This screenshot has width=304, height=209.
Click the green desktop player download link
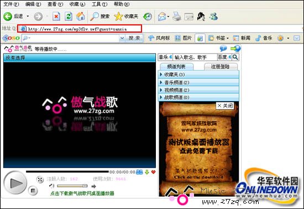tap(82, 194)
